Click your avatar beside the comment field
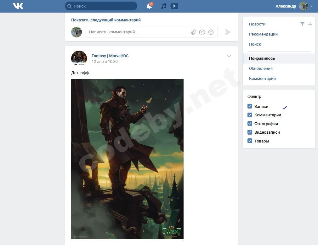This screenshot has height=245, width=318. pos(77,32)
